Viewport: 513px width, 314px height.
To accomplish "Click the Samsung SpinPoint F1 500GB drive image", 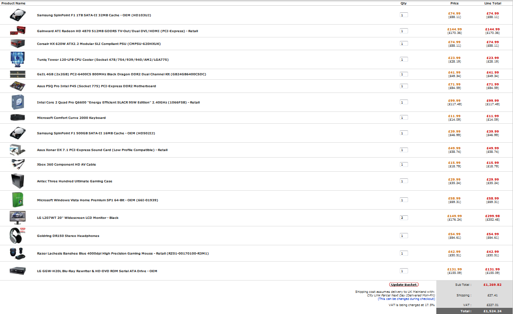I will coord(17,133).
